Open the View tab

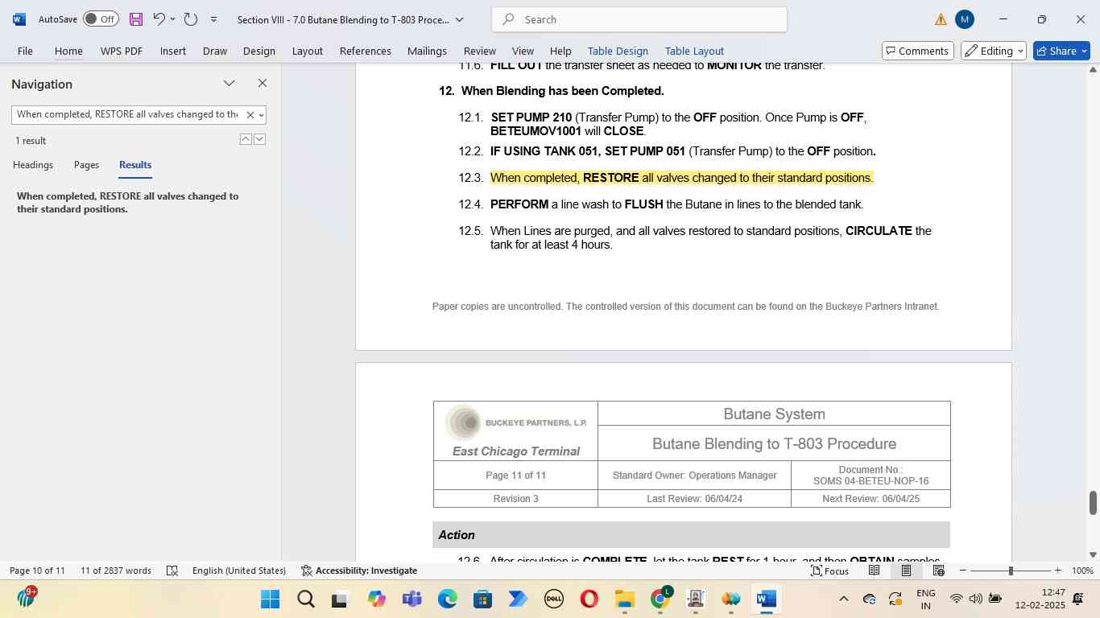(x=523, y=51)
